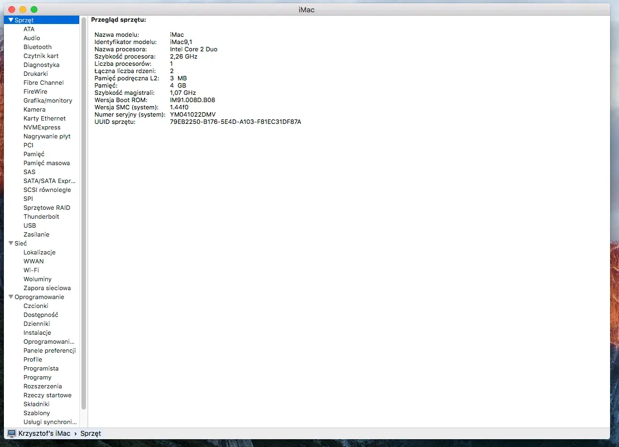Image resolution: width=619 pixels, height=447 pixels.
Task: Select PCI in the sidebar
Action: [x=28, y=145]
